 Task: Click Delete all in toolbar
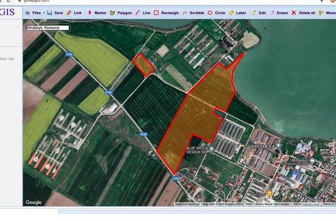(303, 13)
